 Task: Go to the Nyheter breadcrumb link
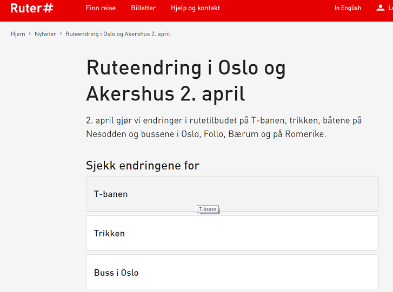(45, 34)
